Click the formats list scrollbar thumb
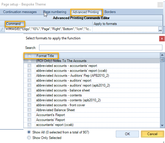The image size is (165, 143). tap(162, 60)
